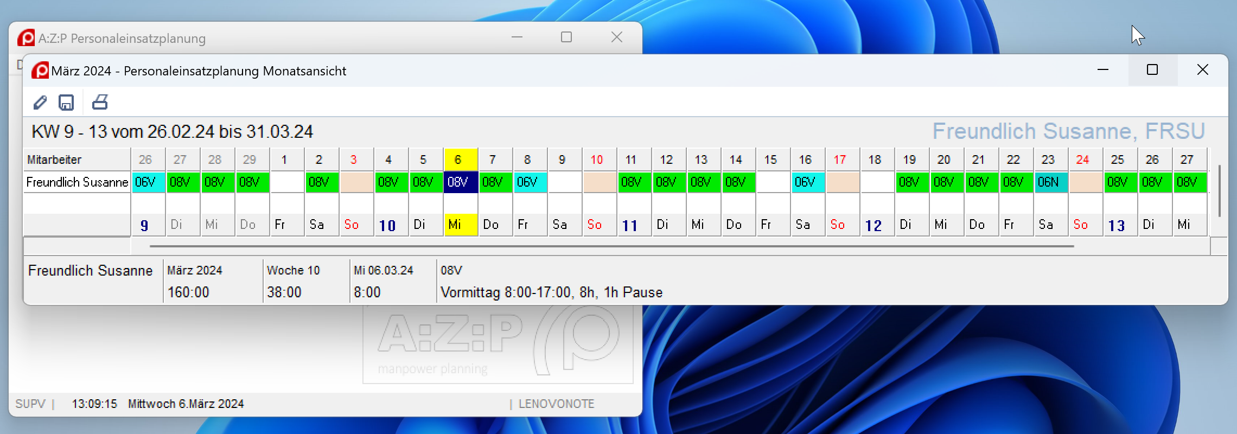This screenshot has width=1237, height=434.
Task: Click calendar week 11 label
Action: [630, 225]
